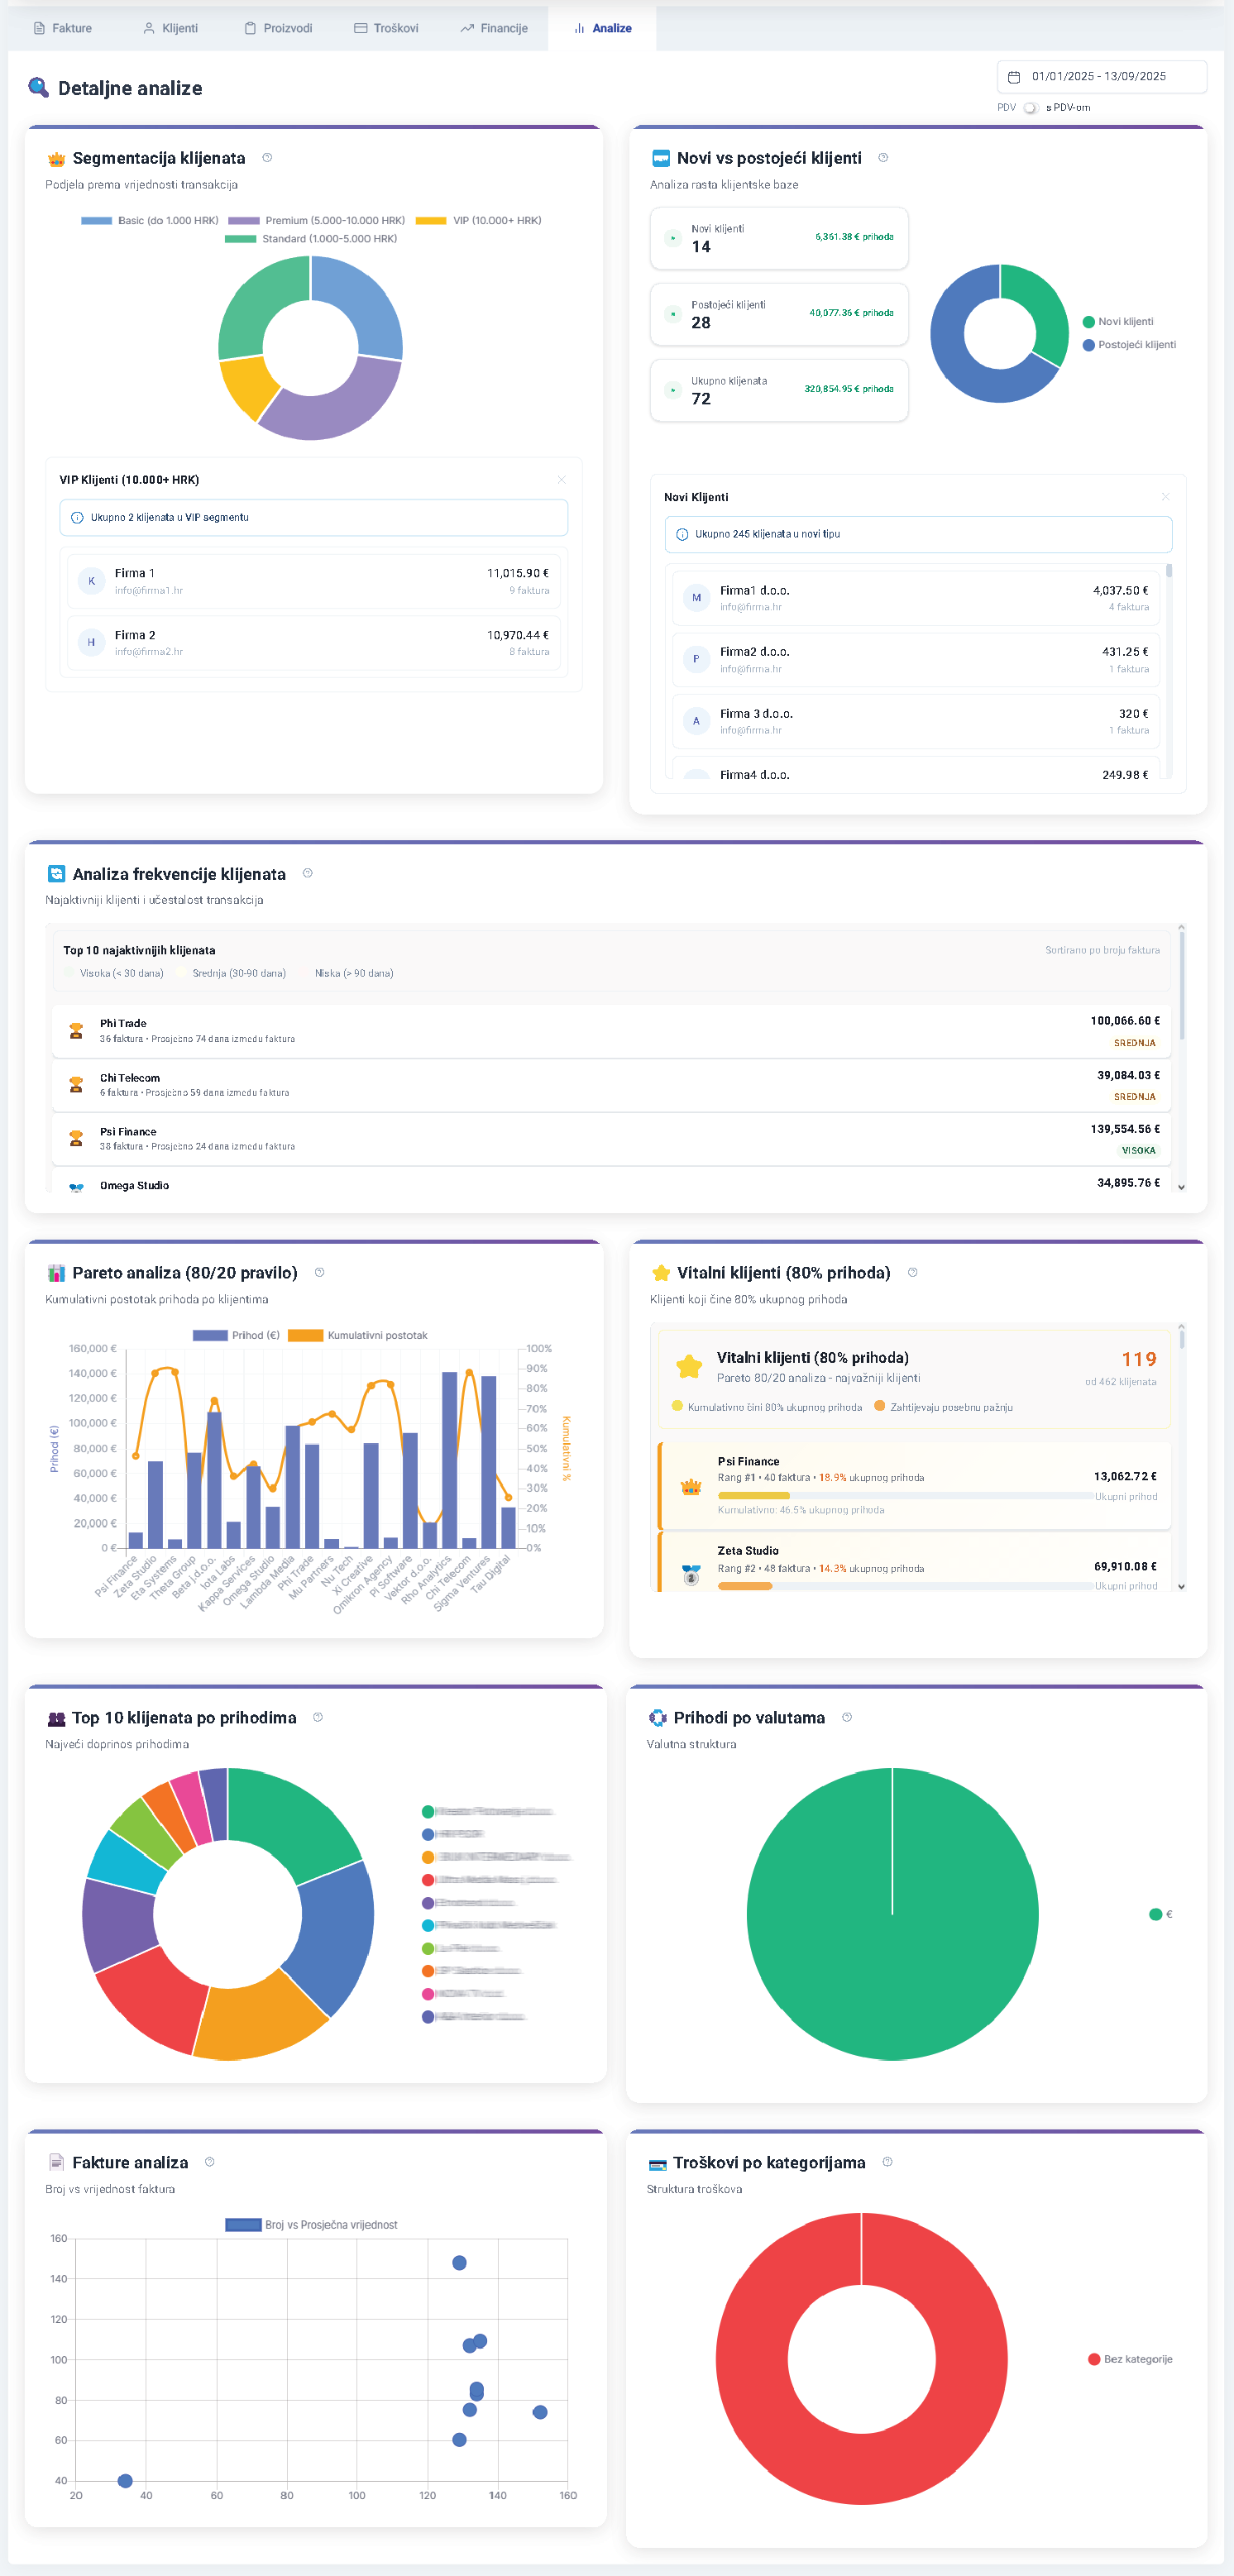Viewport: 1234px width, 2576px height.
Task: Select Firma 2 in VIP clients list
Action: pos(313,643)
